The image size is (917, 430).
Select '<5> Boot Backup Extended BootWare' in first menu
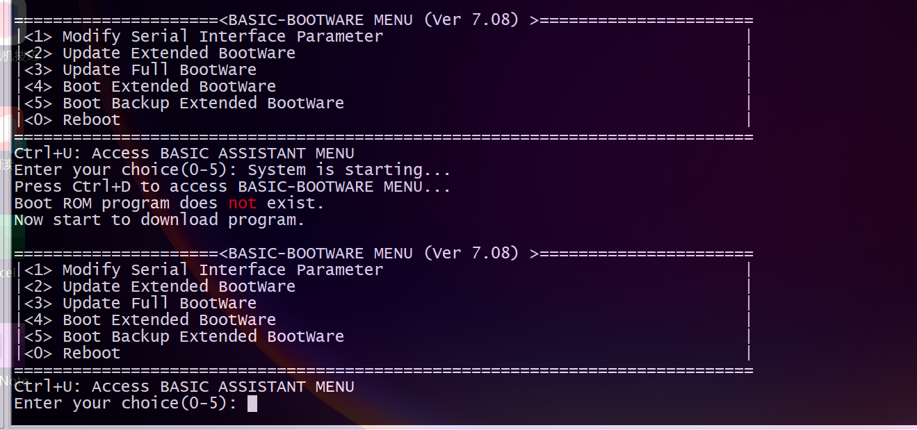(184, 103)
